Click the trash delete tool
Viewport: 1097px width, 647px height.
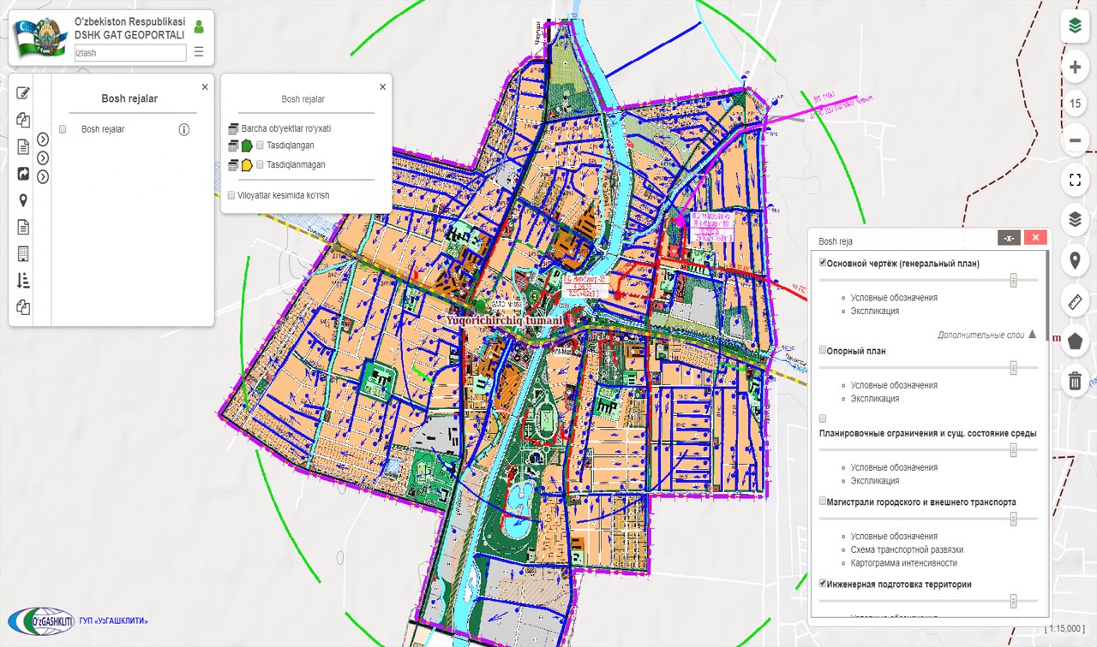[1075, 381]
